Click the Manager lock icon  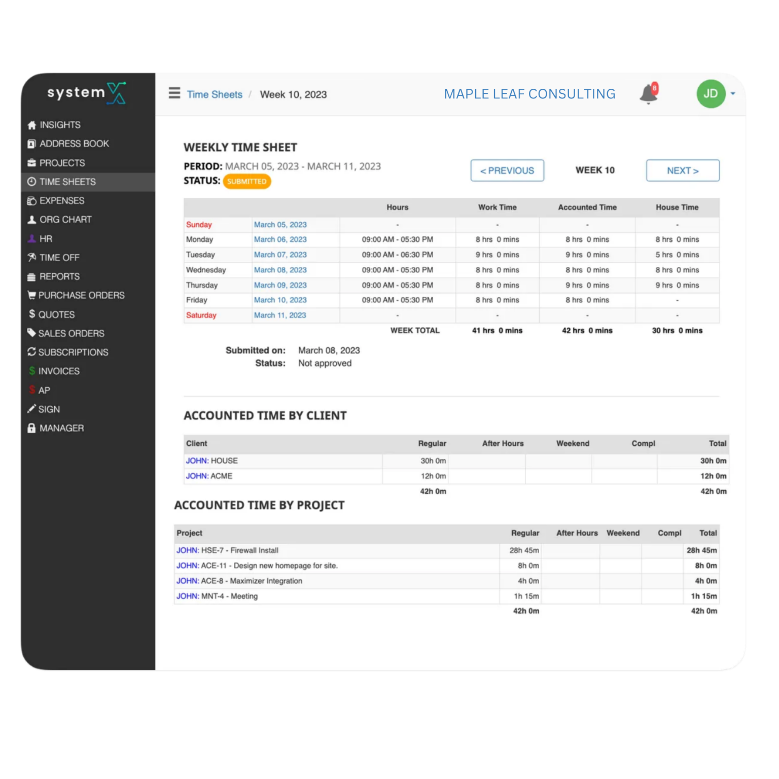(31, 428)
